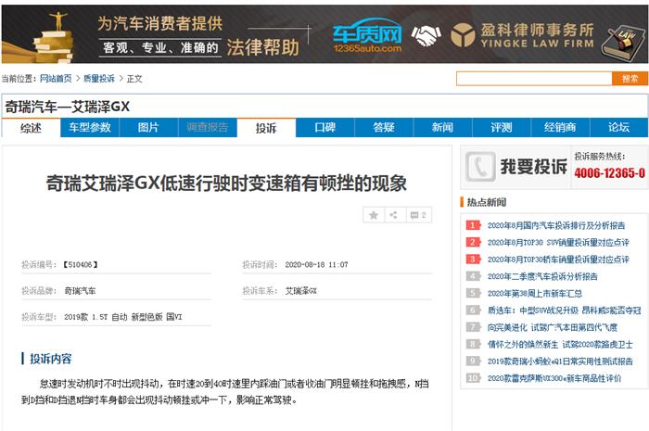Open 2020年第38周上市新车汇总 link
649x431 pixels.
(535, 293)
